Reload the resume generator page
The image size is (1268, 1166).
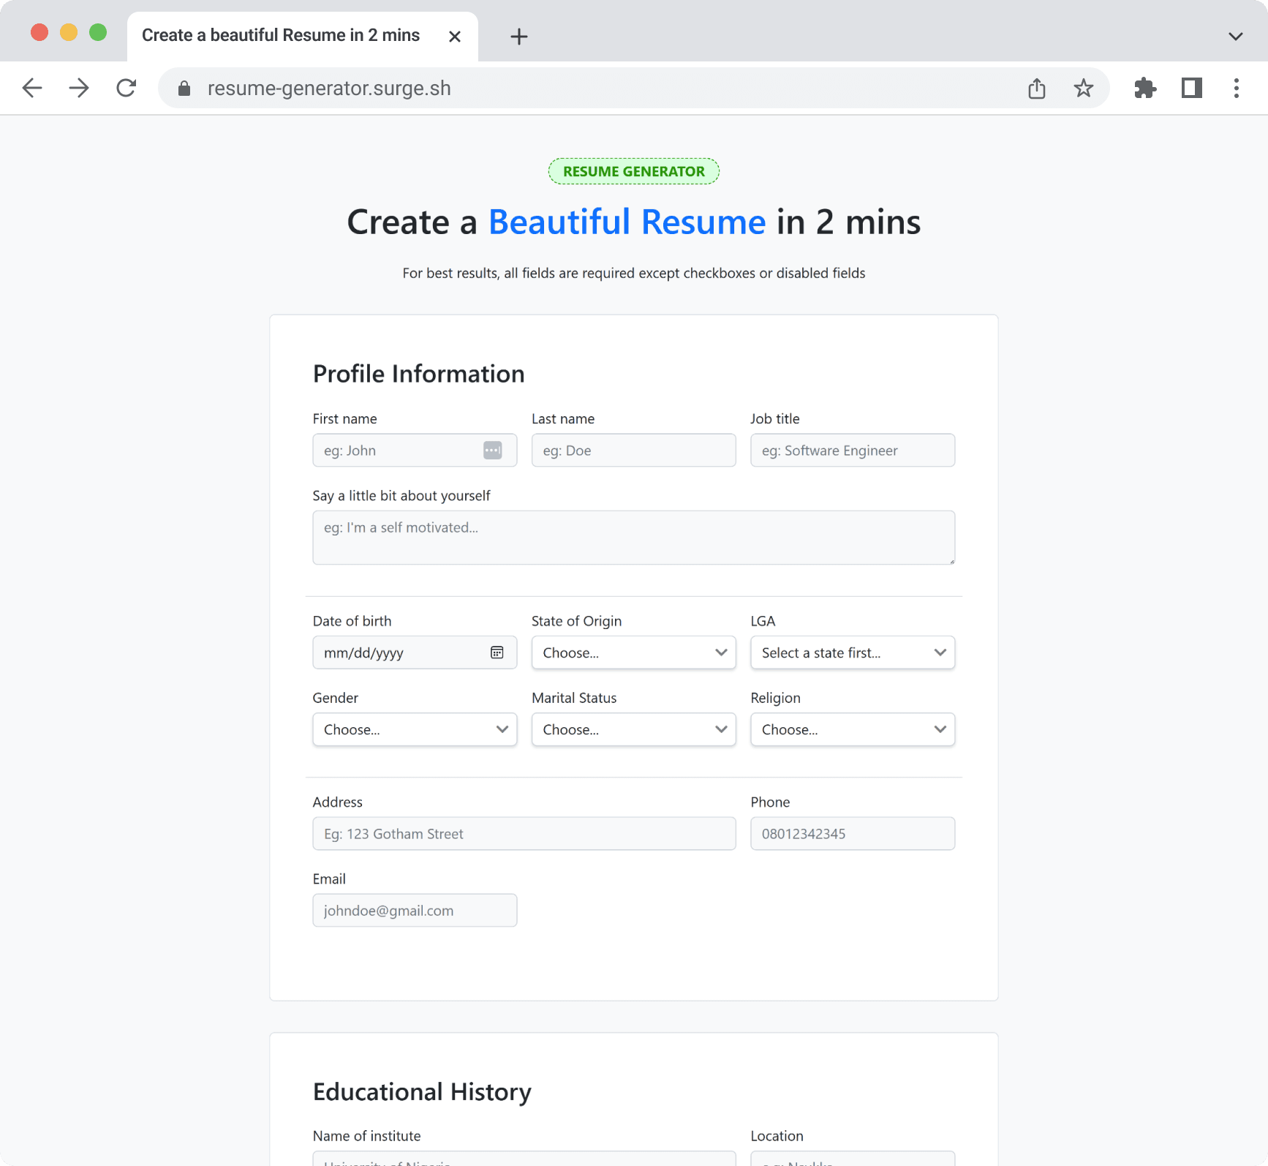click(x=126, y=88)
